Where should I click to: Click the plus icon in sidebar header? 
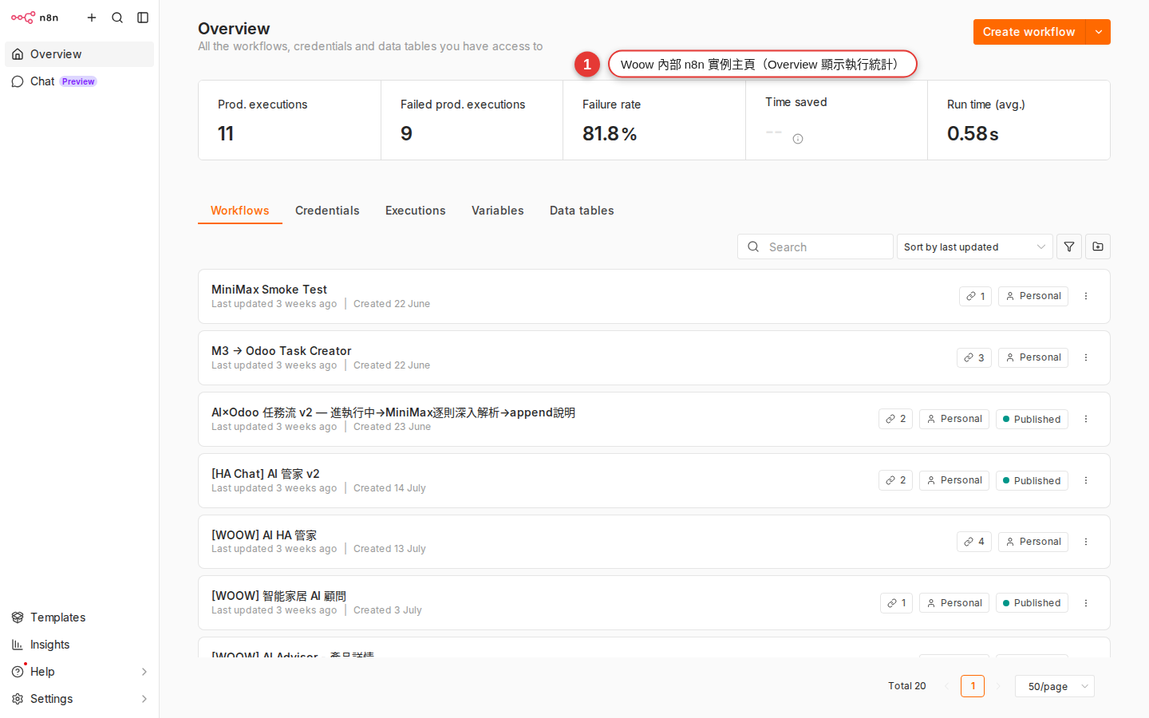(92, 18)
